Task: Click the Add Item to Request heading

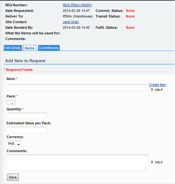Action: click(x=25, y=61)
